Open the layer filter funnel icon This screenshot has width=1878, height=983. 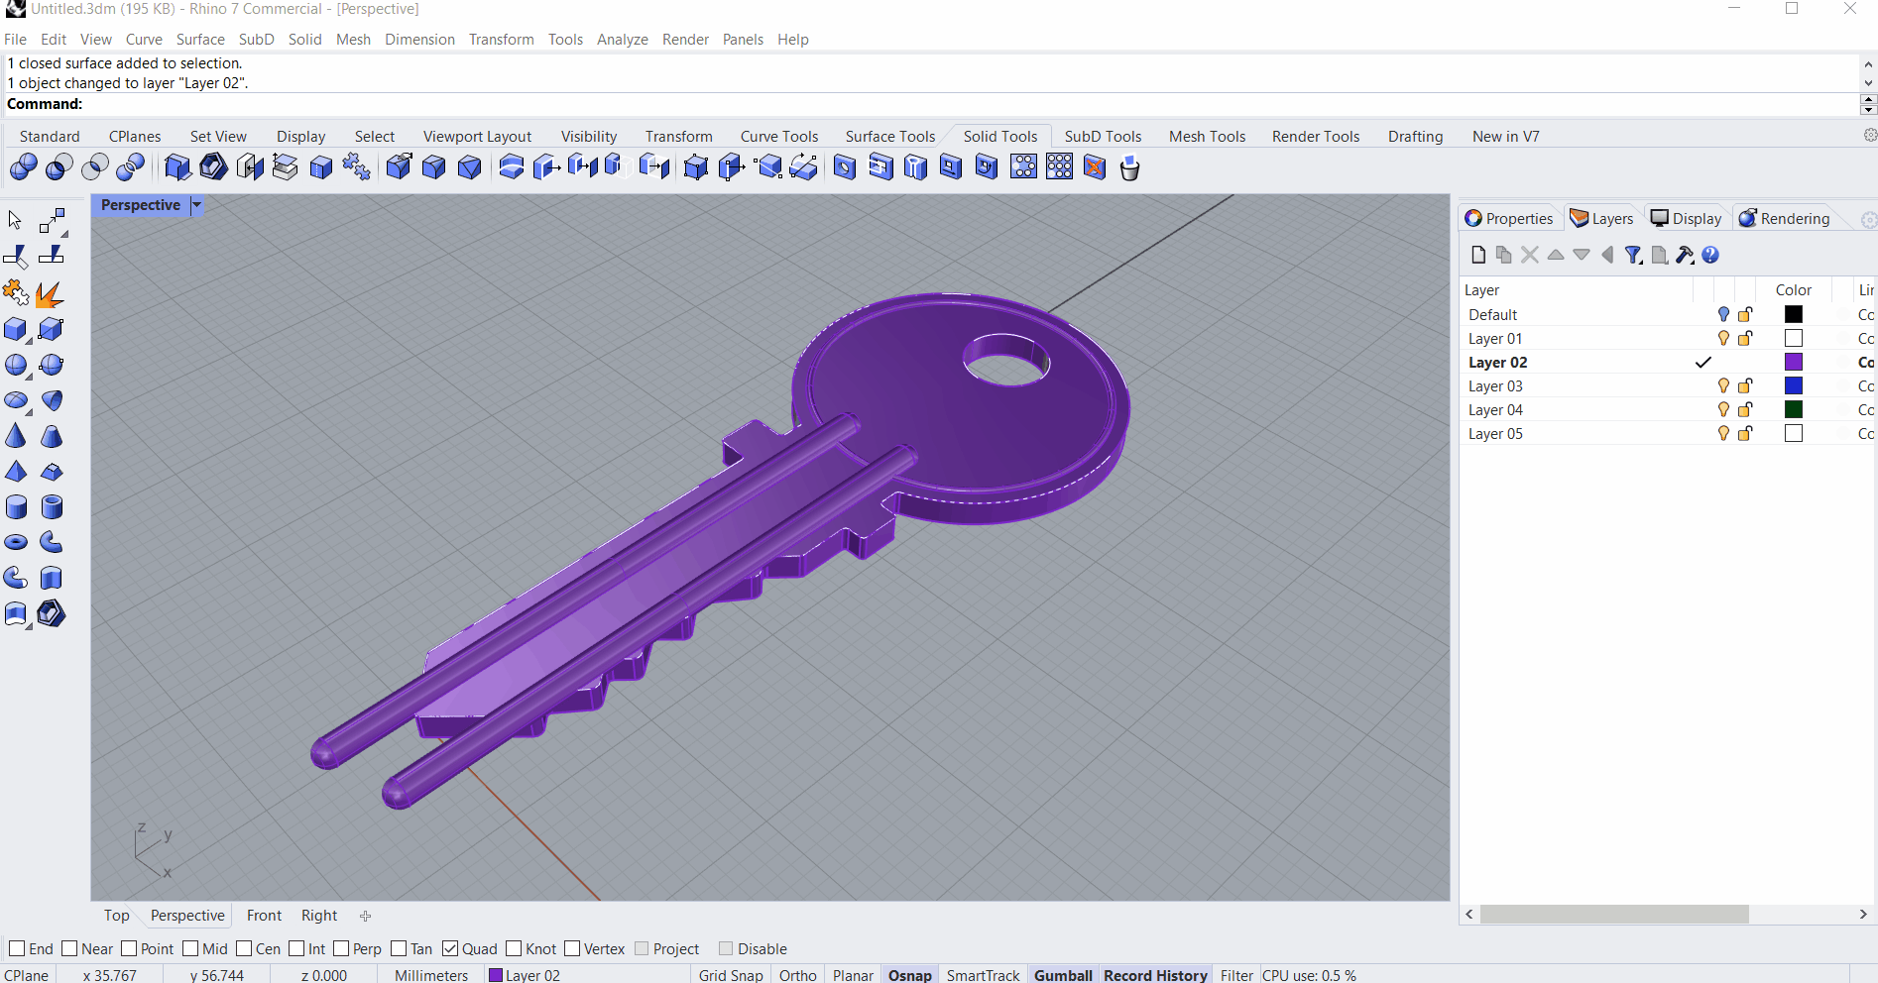pos(1633,255)
